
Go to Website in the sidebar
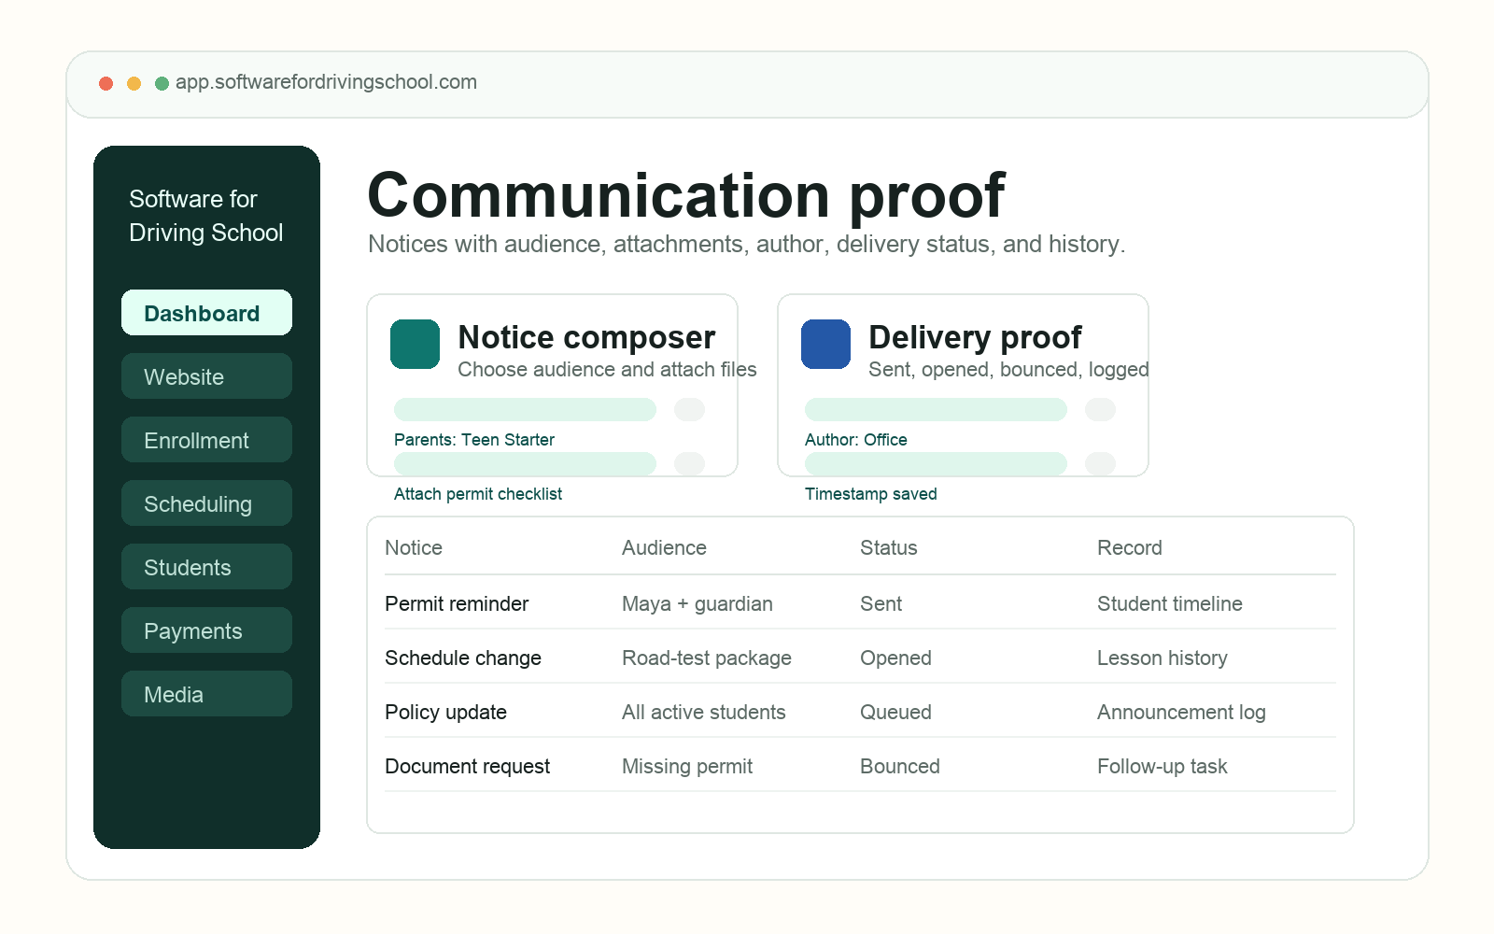pos(206,376)
